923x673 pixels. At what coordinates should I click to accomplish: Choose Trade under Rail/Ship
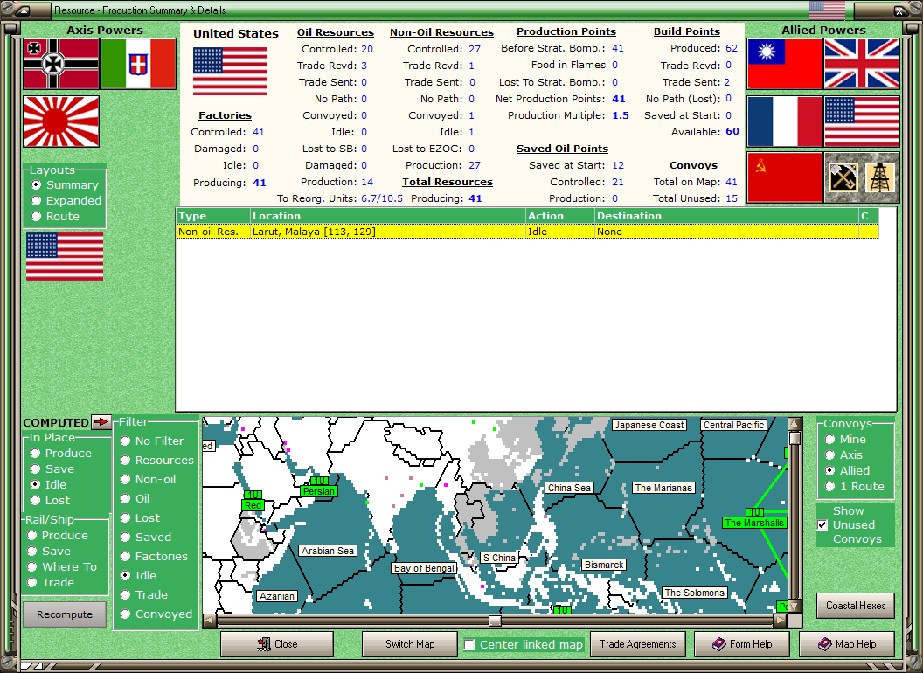[x=51, y=583]
